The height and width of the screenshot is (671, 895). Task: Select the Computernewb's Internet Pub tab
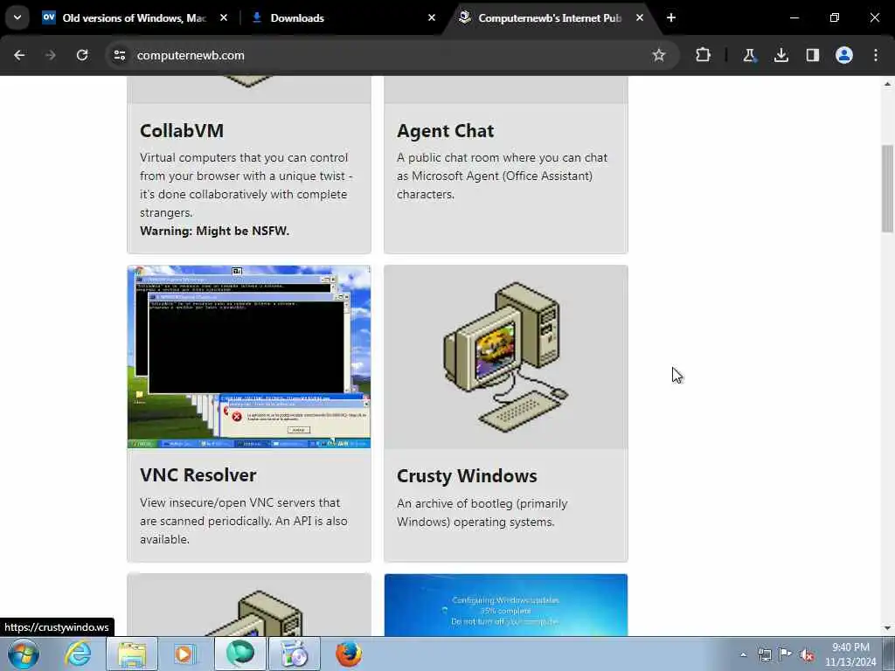(x=549, y=17)
